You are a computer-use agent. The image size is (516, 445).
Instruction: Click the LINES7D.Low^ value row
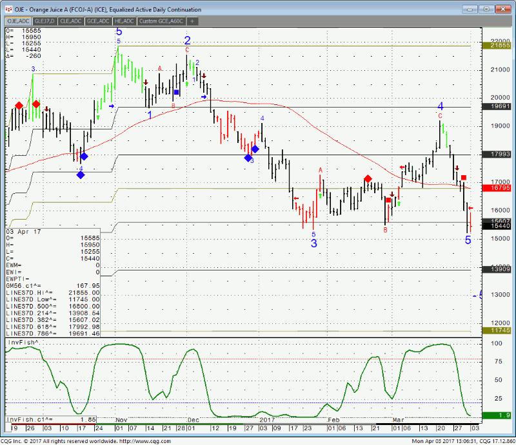click(x=53, y=299)
